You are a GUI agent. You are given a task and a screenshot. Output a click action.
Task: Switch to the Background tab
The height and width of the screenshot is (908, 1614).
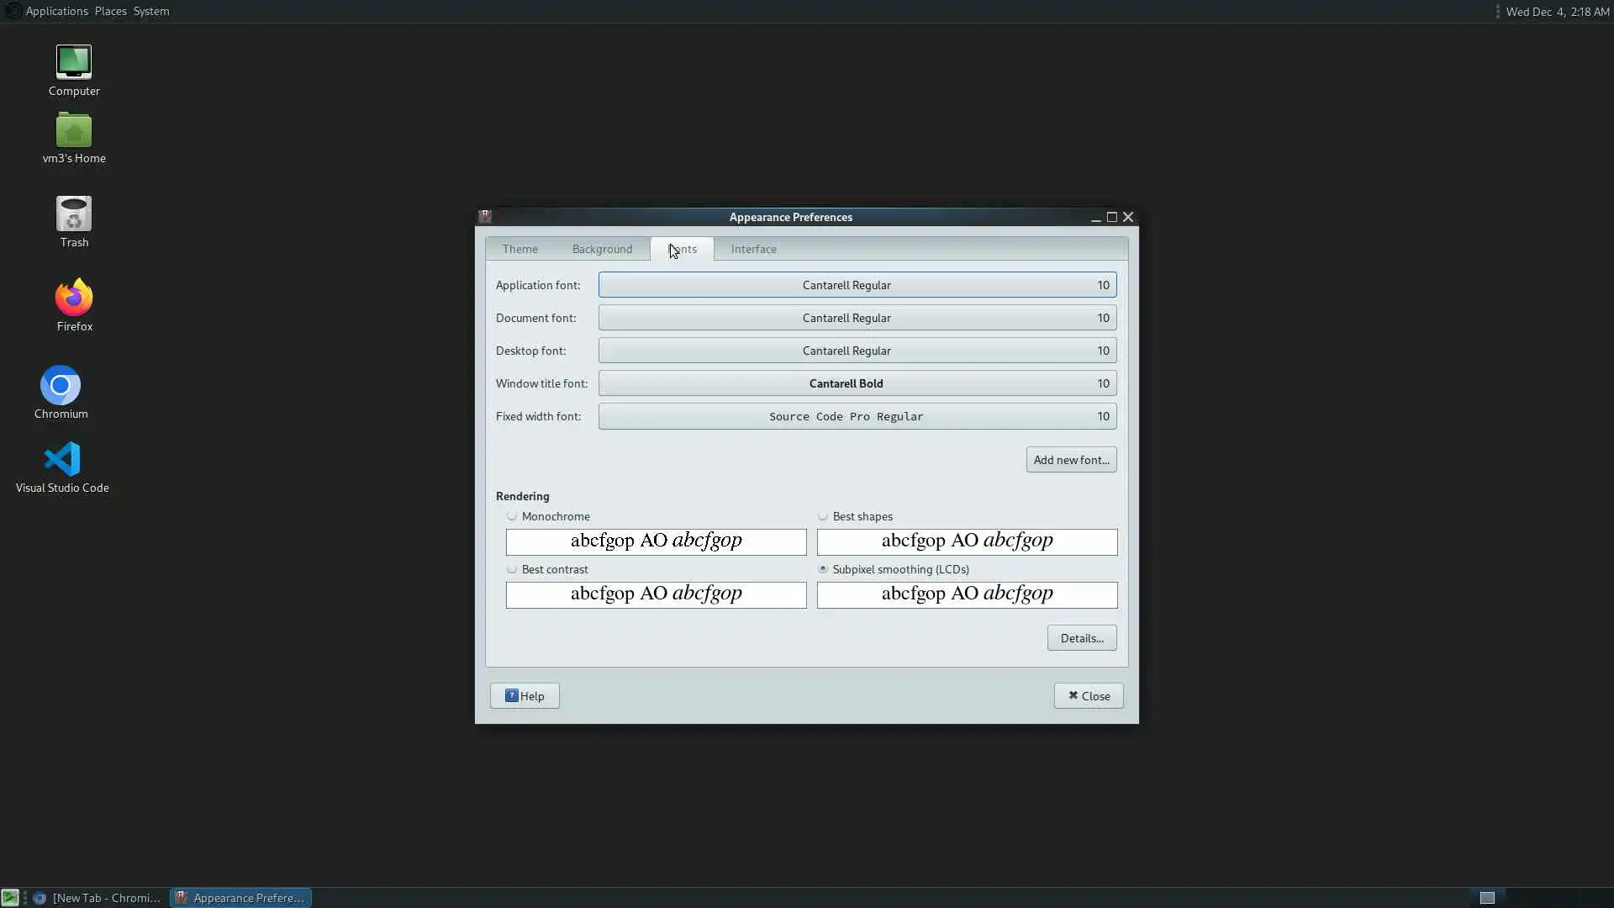click(x=602, y=249)
